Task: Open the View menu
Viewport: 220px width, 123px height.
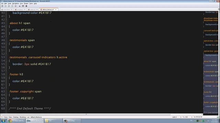Action: click(21, 3)
